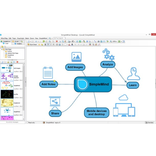Click the red delete icon in mind map list toolbar

click(x=17, y=62)
